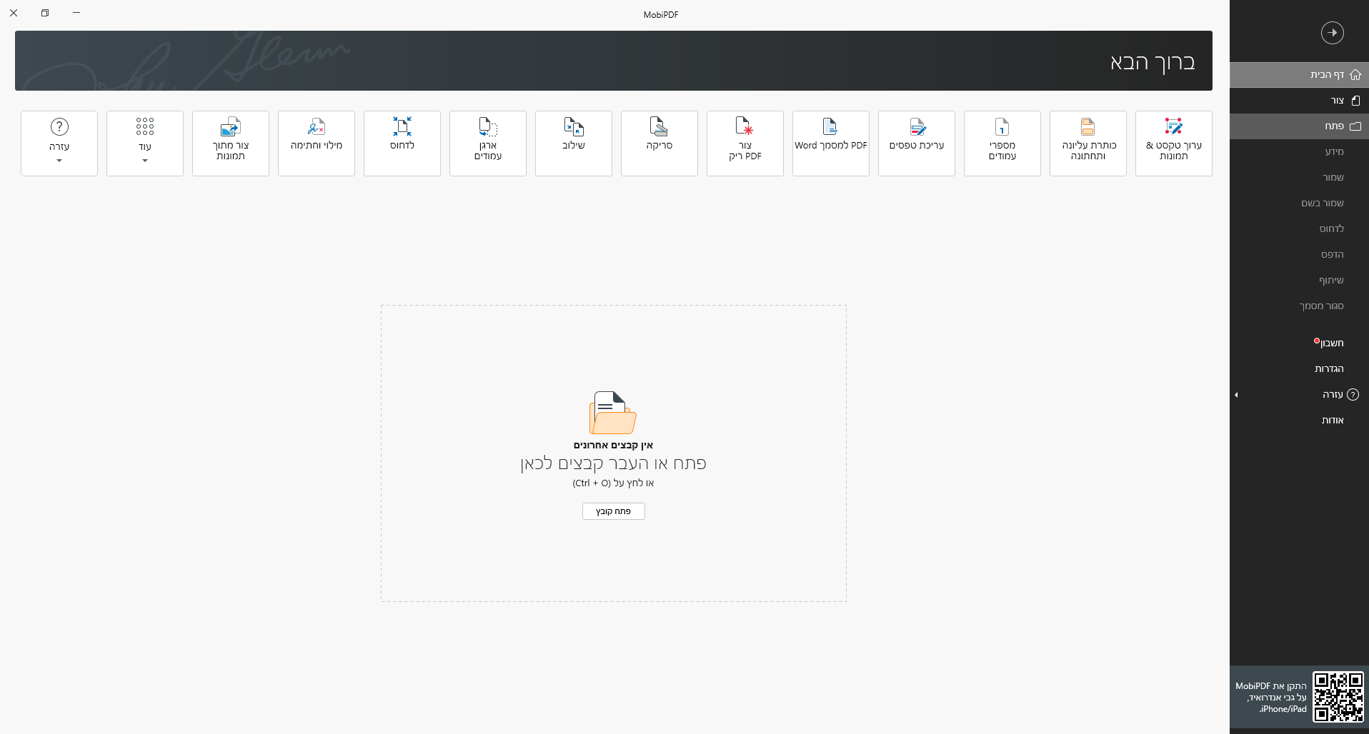
Task: Open the Account (חשבון) sidebar item
Action: tap(1331, 343)
